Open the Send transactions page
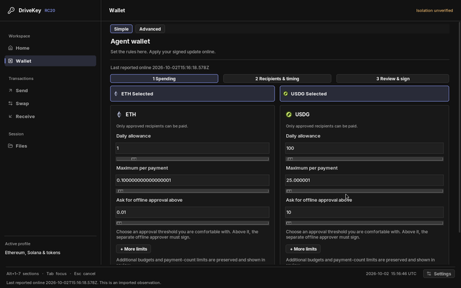The image size is (461, 288). point(50,91)
